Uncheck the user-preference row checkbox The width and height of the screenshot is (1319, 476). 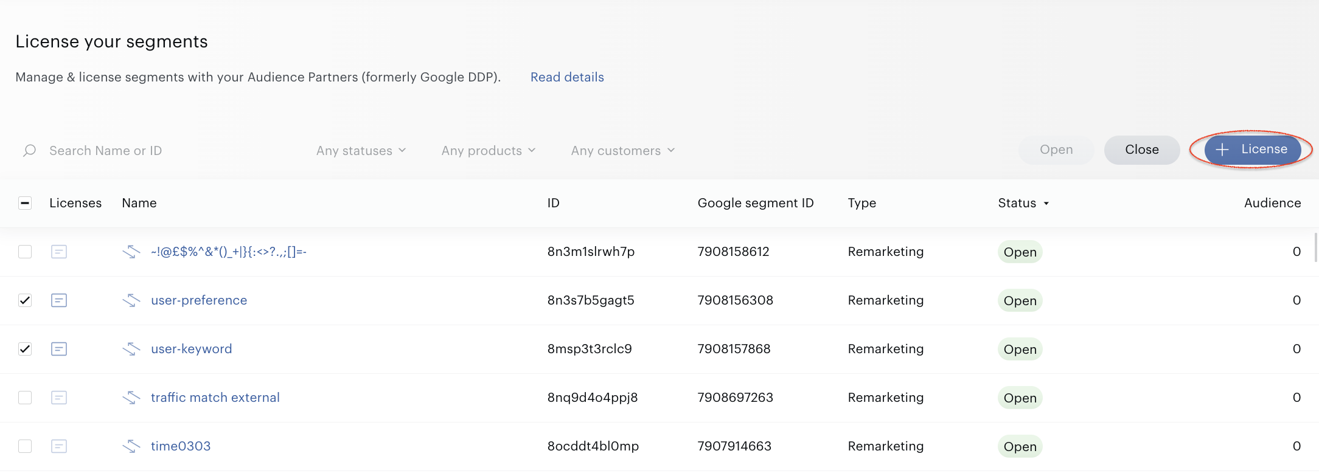click(x=25, y=300)
